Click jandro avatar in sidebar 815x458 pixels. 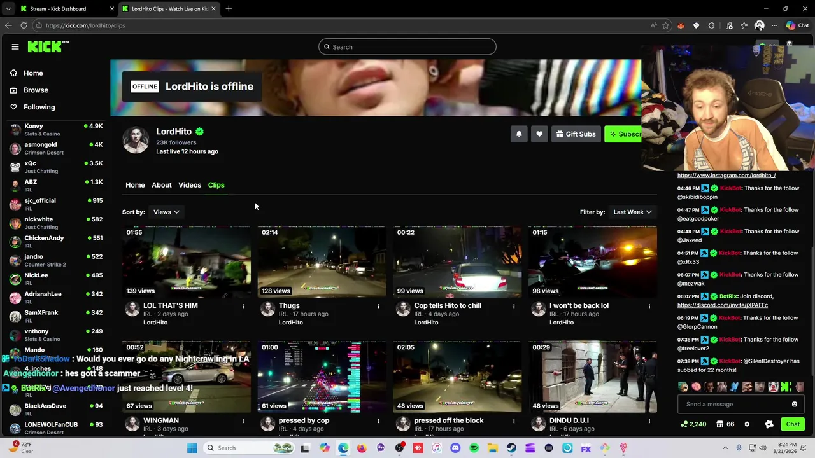click(15, 260)
